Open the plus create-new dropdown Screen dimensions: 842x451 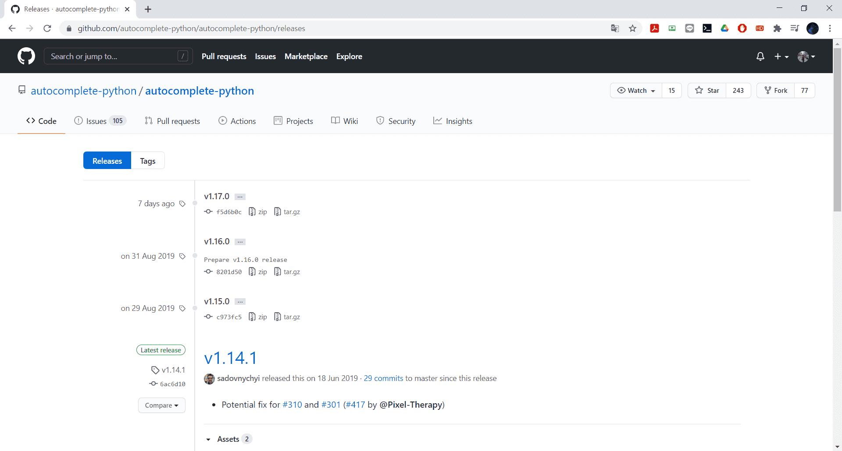tap(781, 56)
